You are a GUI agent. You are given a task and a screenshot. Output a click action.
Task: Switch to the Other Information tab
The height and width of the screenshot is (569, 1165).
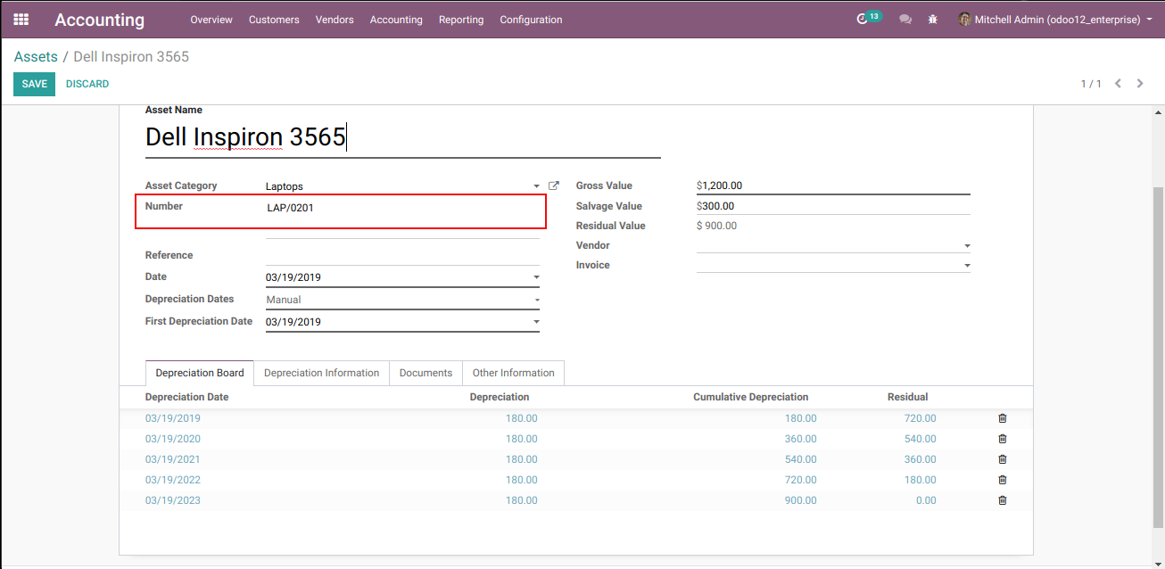[x=514, y=373]
